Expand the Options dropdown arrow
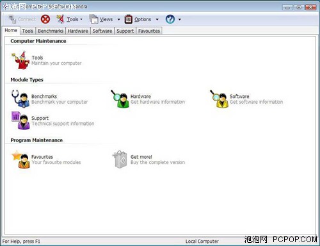The height and width of the screenshot is (246, 320). (x=157, y=19)
